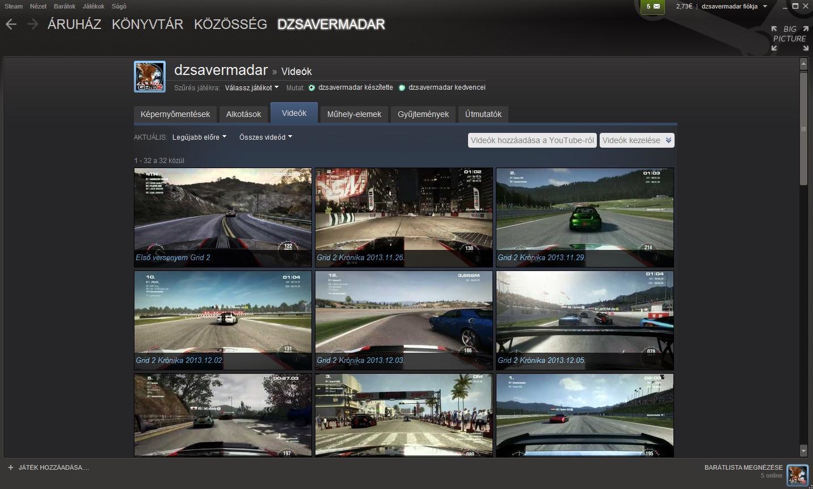Go forward with the right arrow
The image size is (813, 489).
[32, 24]
